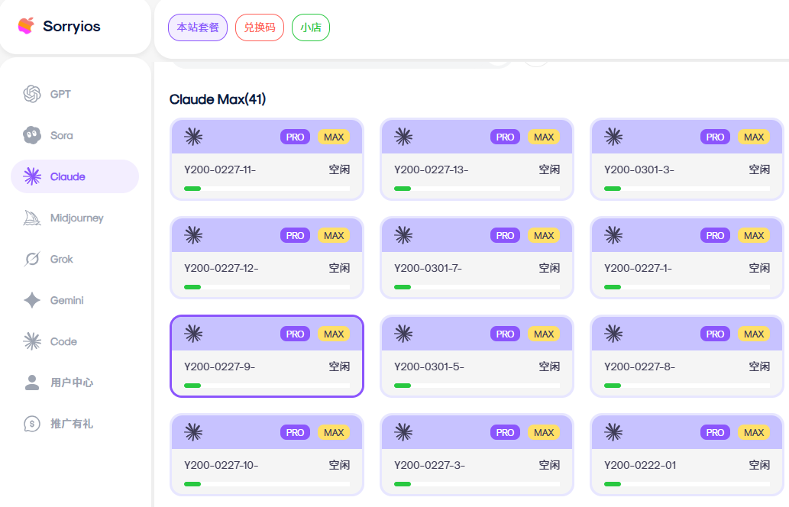Viewport: 789px width, 507px height.
Task: Click the usage bar on Y200-0301-7- card
Action: click(x=477, y=287)
